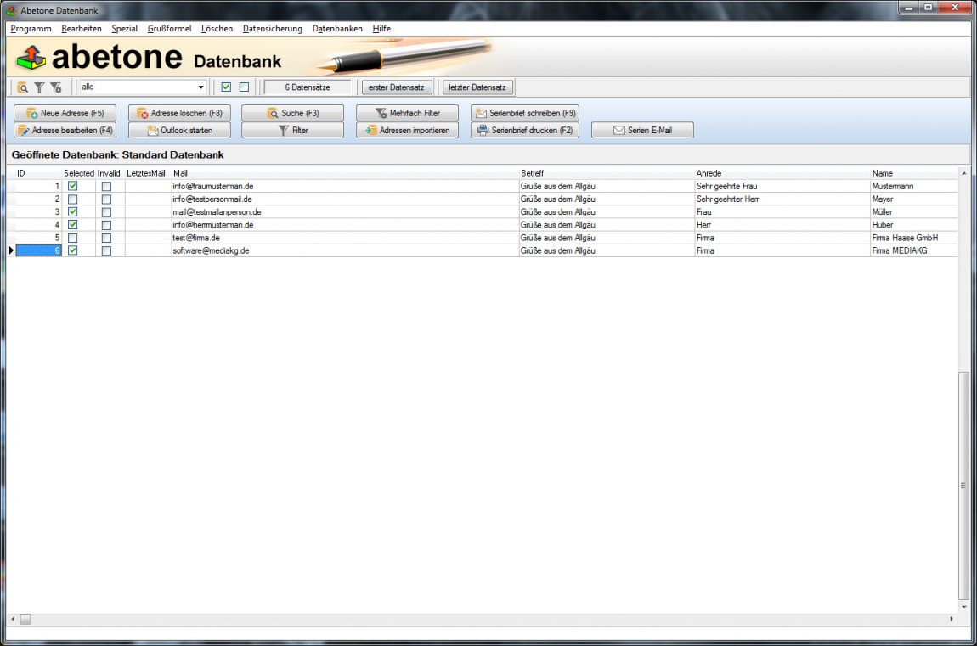The width and height of the screenshot is (977, 646).
Task: Click the magnifier search icon in the toolbar
Action: (22, 87)
